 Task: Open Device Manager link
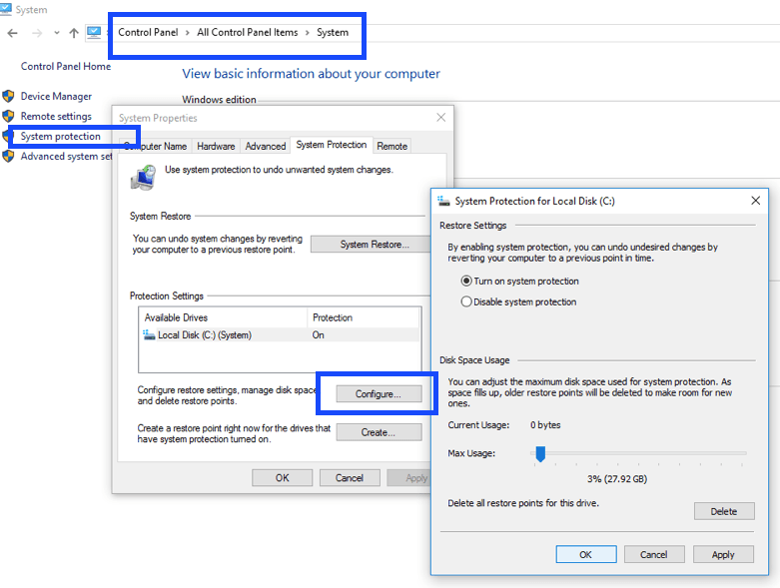(x=56, y=96)
